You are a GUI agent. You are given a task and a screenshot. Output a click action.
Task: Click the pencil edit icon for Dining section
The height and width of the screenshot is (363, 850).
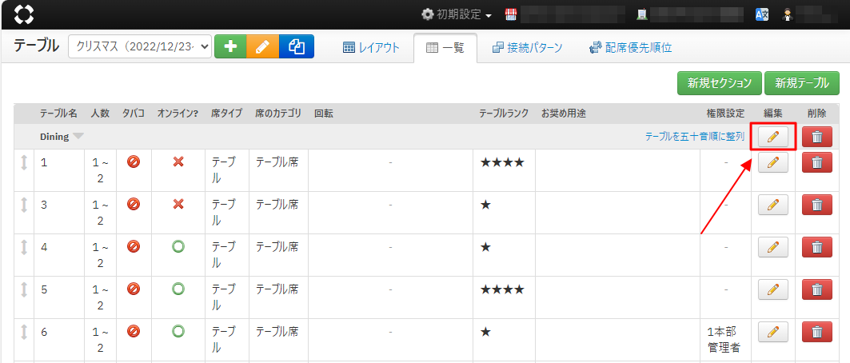[x=772, y=137]
